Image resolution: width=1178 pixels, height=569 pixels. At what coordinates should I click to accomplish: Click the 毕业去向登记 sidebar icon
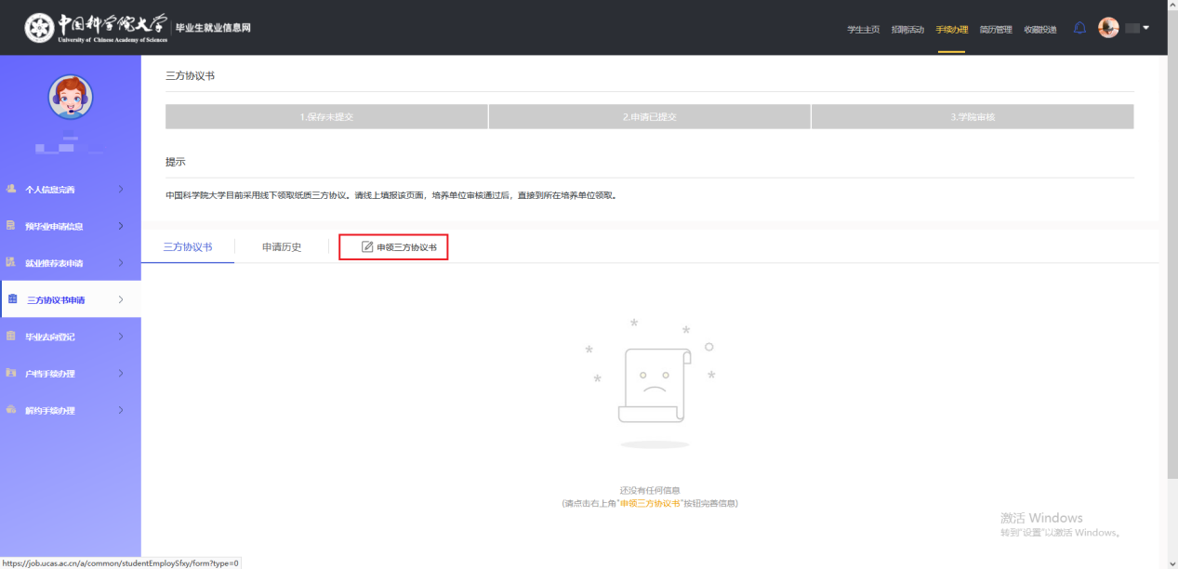[11, 337]
